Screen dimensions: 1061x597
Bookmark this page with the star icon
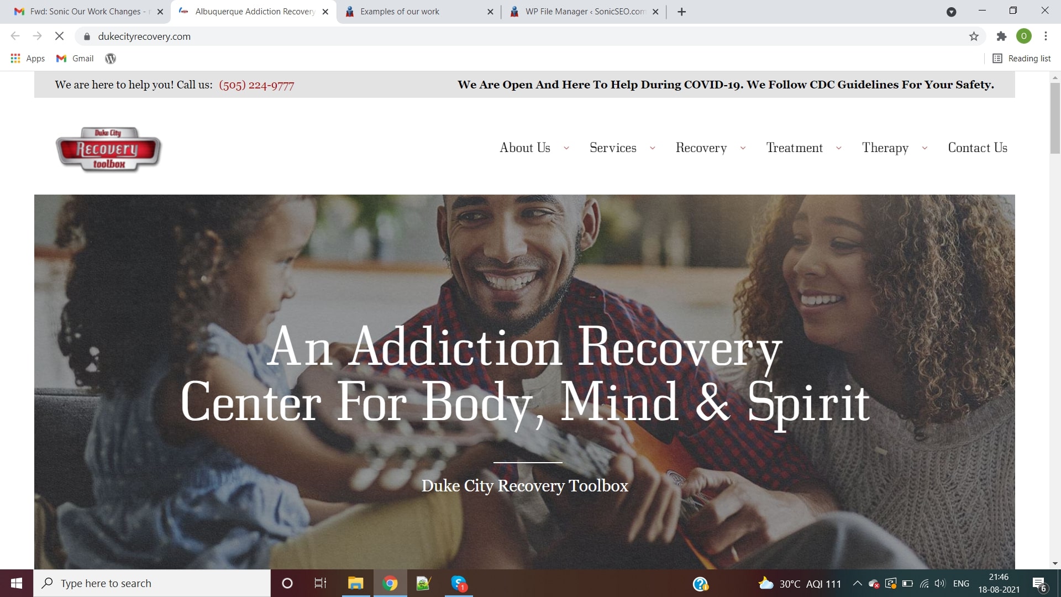[974, 36]
